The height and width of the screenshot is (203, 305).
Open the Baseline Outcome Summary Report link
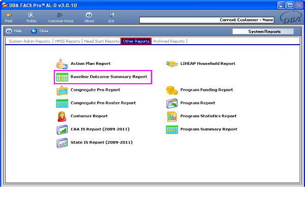point(109,77)
